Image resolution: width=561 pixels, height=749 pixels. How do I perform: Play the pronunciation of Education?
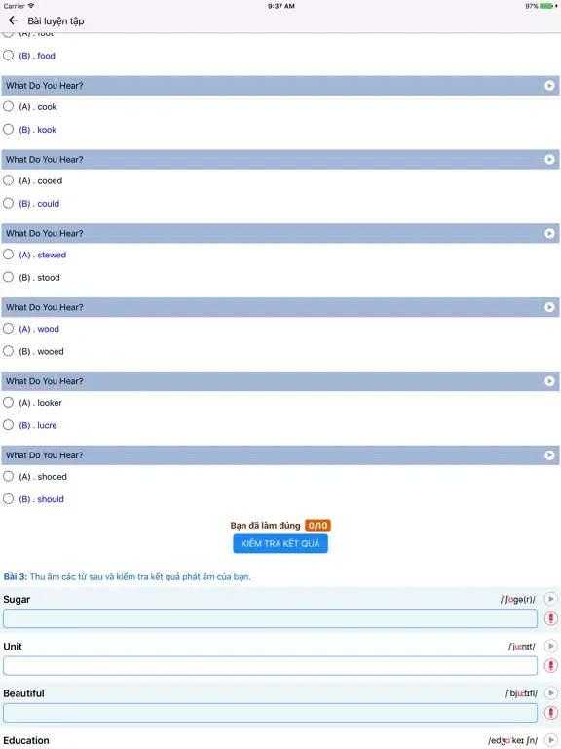click(550, 740)
